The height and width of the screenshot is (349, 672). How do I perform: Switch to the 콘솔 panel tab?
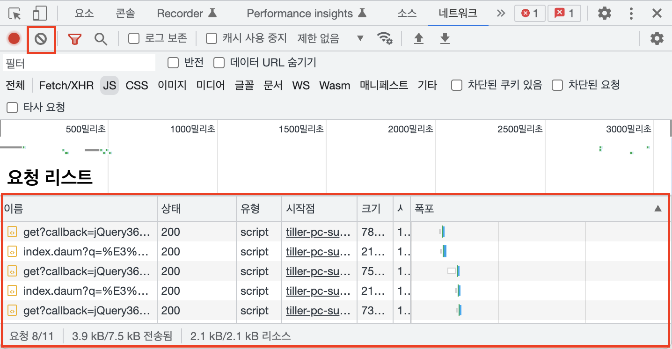(124, 14)
